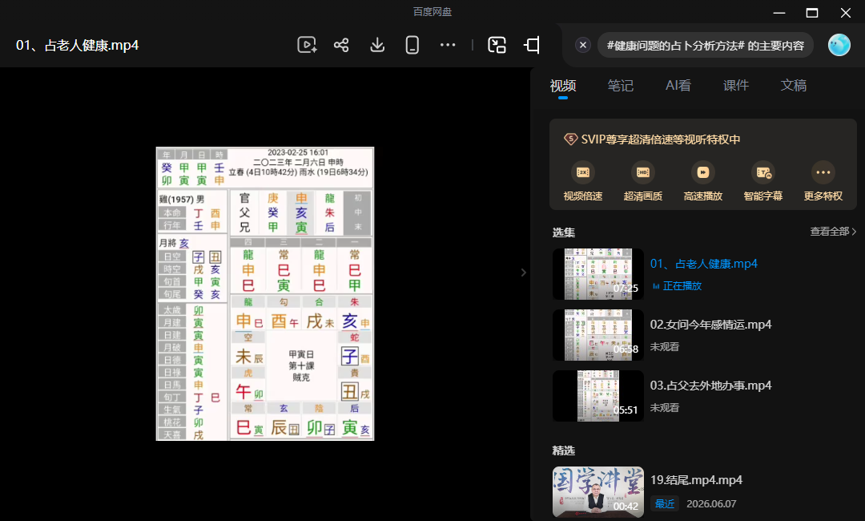Open the AI video clip icon in toolbar
The image size is (865, 521).
tap(307, 45)
